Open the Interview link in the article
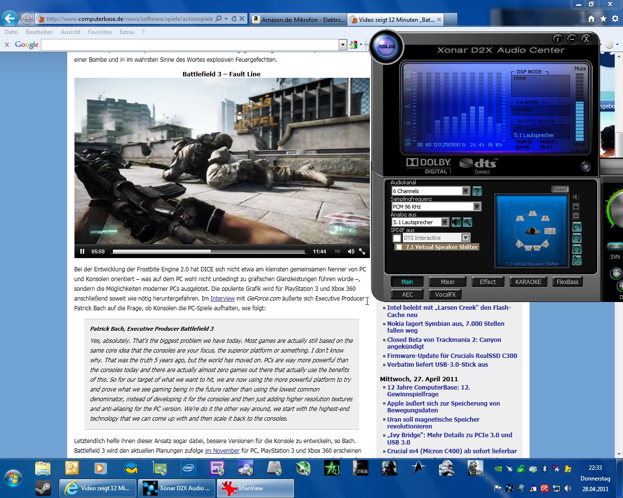623x498 pixels. 222,299
